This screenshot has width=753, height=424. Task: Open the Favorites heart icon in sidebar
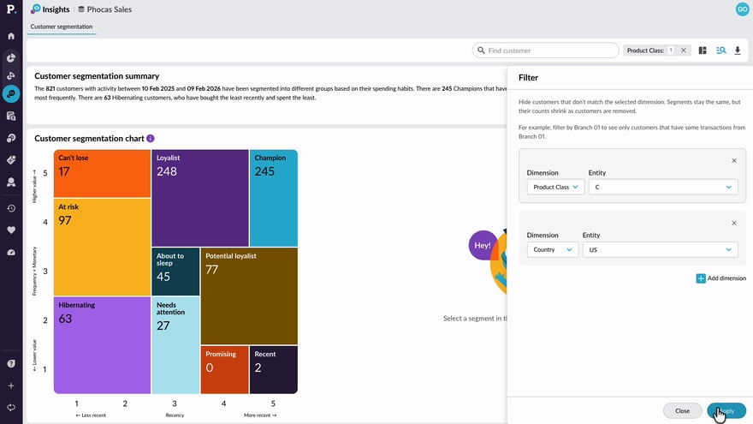click(11, 230)
